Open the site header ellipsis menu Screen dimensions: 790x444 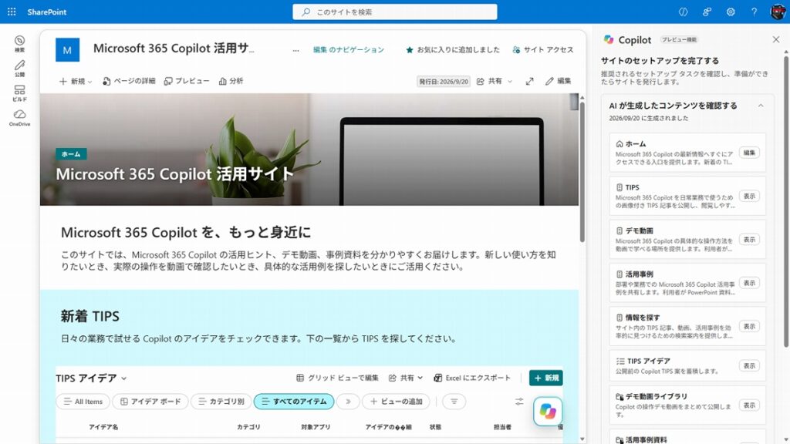pyautogui.click(x=295, y=50)
